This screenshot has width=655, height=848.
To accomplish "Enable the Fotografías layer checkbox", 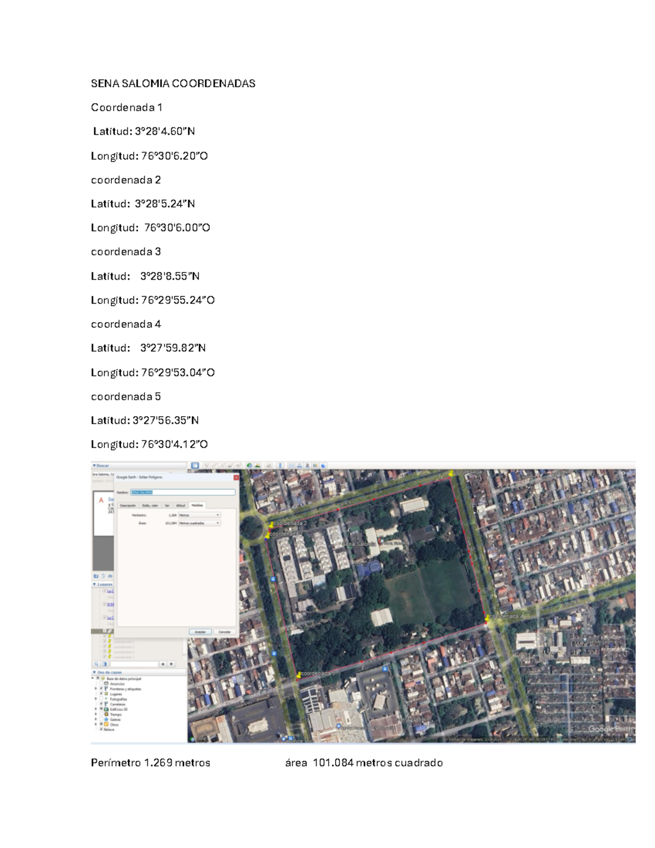I will tap(102, 699).
